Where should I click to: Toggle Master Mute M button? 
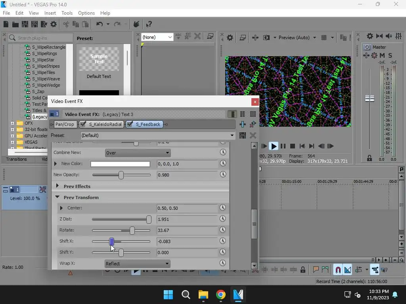click(x=382, y=55)
